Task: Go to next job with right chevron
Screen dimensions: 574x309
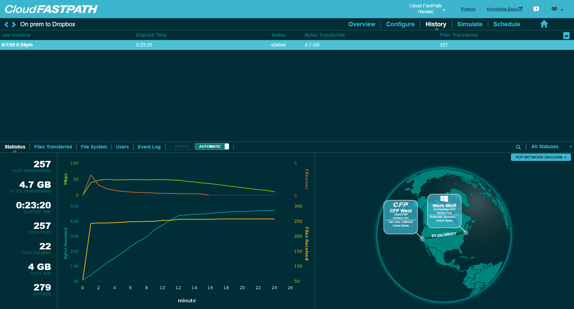Action: (14, 25)
